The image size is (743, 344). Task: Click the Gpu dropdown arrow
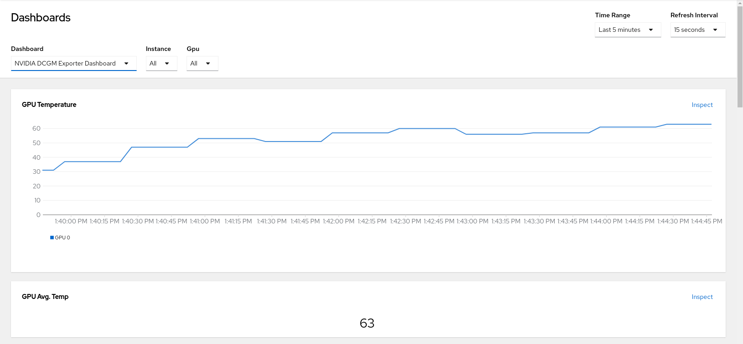pos(208,63)
